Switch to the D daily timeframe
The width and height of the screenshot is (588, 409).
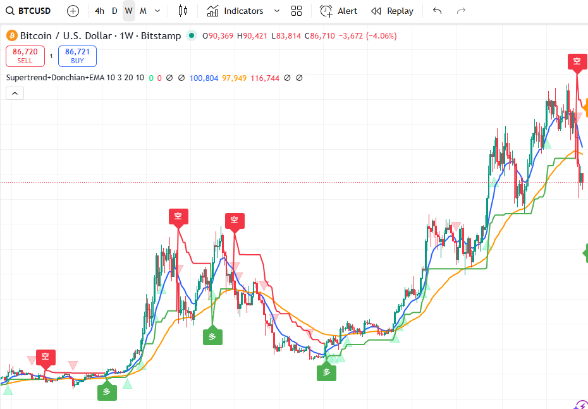[x=114, y=11]
